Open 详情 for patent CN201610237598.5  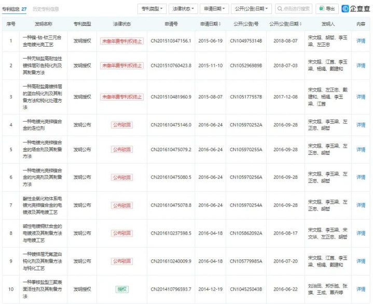[x=361, y=233]
